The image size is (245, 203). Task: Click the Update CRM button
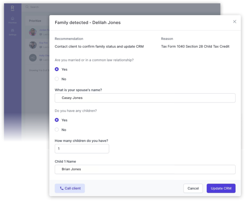tap(221, 188)
